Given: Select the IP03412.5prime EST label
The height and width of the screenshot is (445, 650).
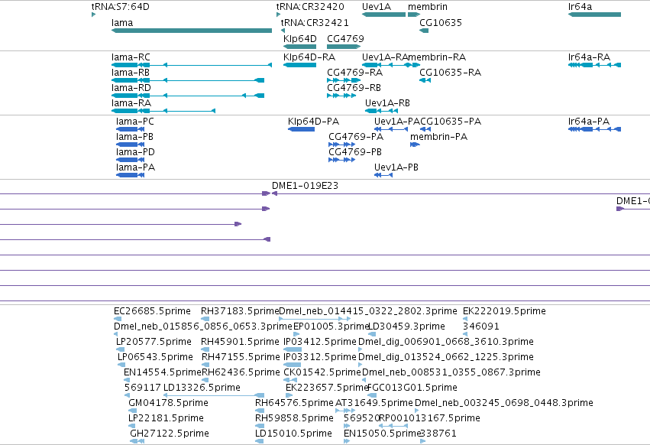Looking at the screenshot, I should [x=319, y=342].
